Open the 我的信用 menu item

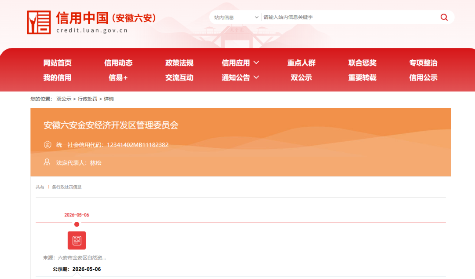click(57, 77)
